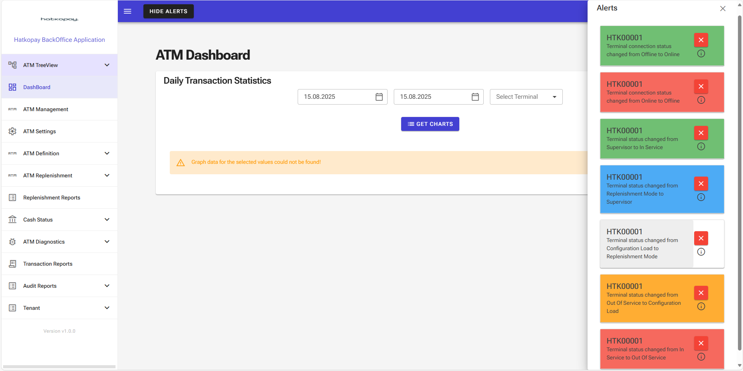Dismiss the Replenishment Mode to Supervisor alert
The height and width of the screenshot is (371, 743).
[701, 184]
